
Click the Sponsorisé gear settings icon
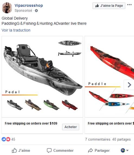pyautogui.click(x=36, y=11)
